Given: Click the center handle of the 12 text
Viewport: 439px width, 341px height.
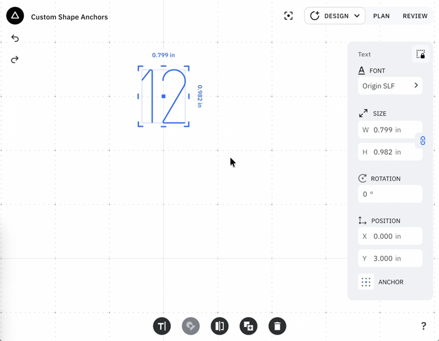Looking at the screenshot, I should 164,97.
